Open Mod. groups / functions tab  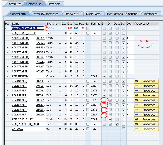(122, 14)
